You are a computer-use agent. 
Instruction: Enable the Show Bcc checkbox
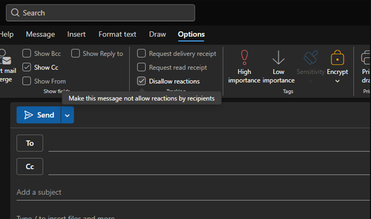pos(27,53)
